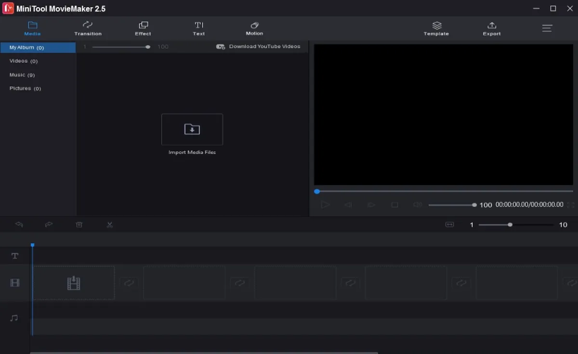The image size is (578, 354).
Task: Click the Import Media Files label
Action: point(192,152)
